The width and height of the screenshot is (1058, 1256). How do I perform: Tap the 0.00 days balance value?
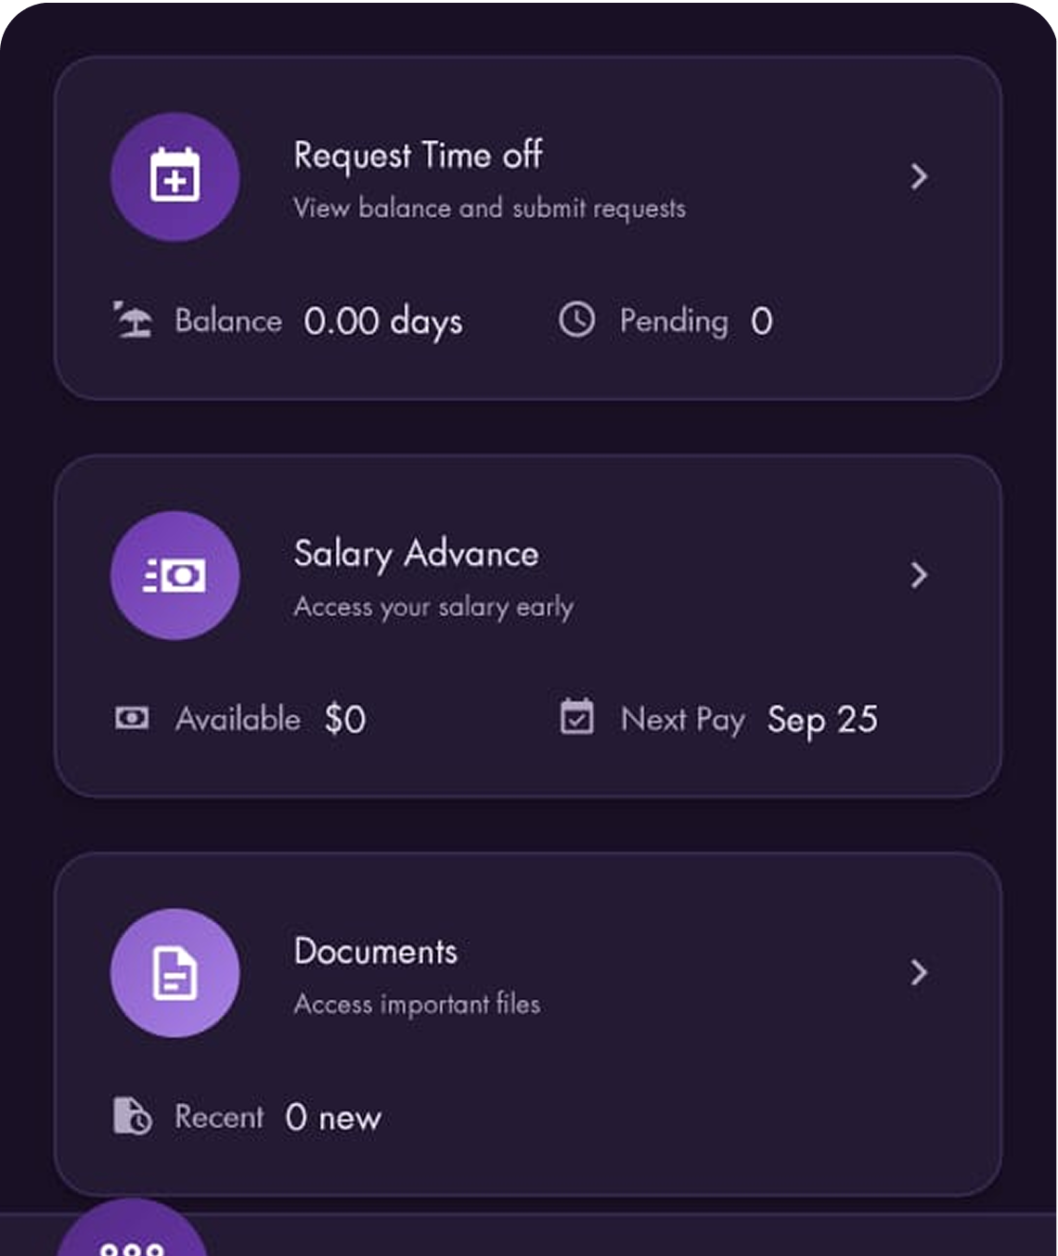pyautogui.click(x=382, y=322)
